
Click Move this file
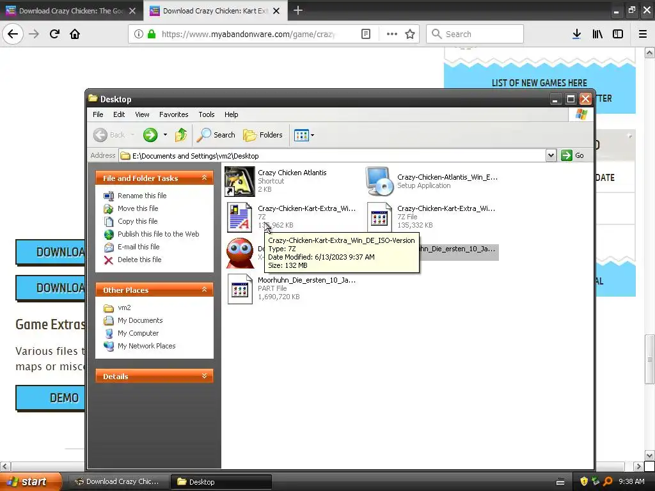click(138, 208)
